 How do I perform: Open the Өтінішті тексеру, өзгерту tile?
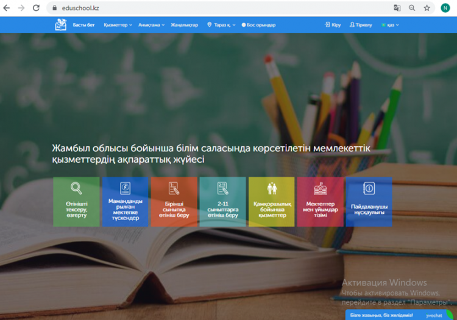click(x=76, y=202)
